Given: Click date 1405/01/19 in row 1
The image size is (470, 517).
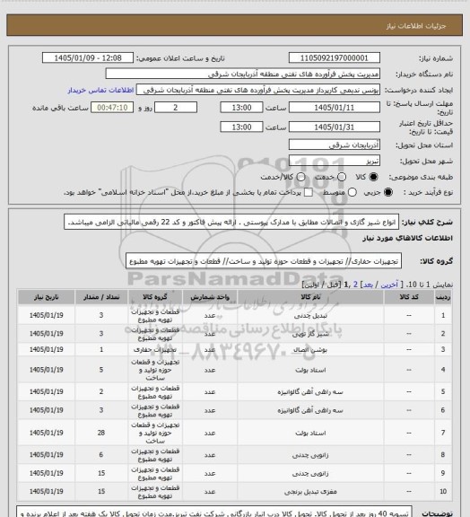Looking at the screenshot, I should 46,316.
